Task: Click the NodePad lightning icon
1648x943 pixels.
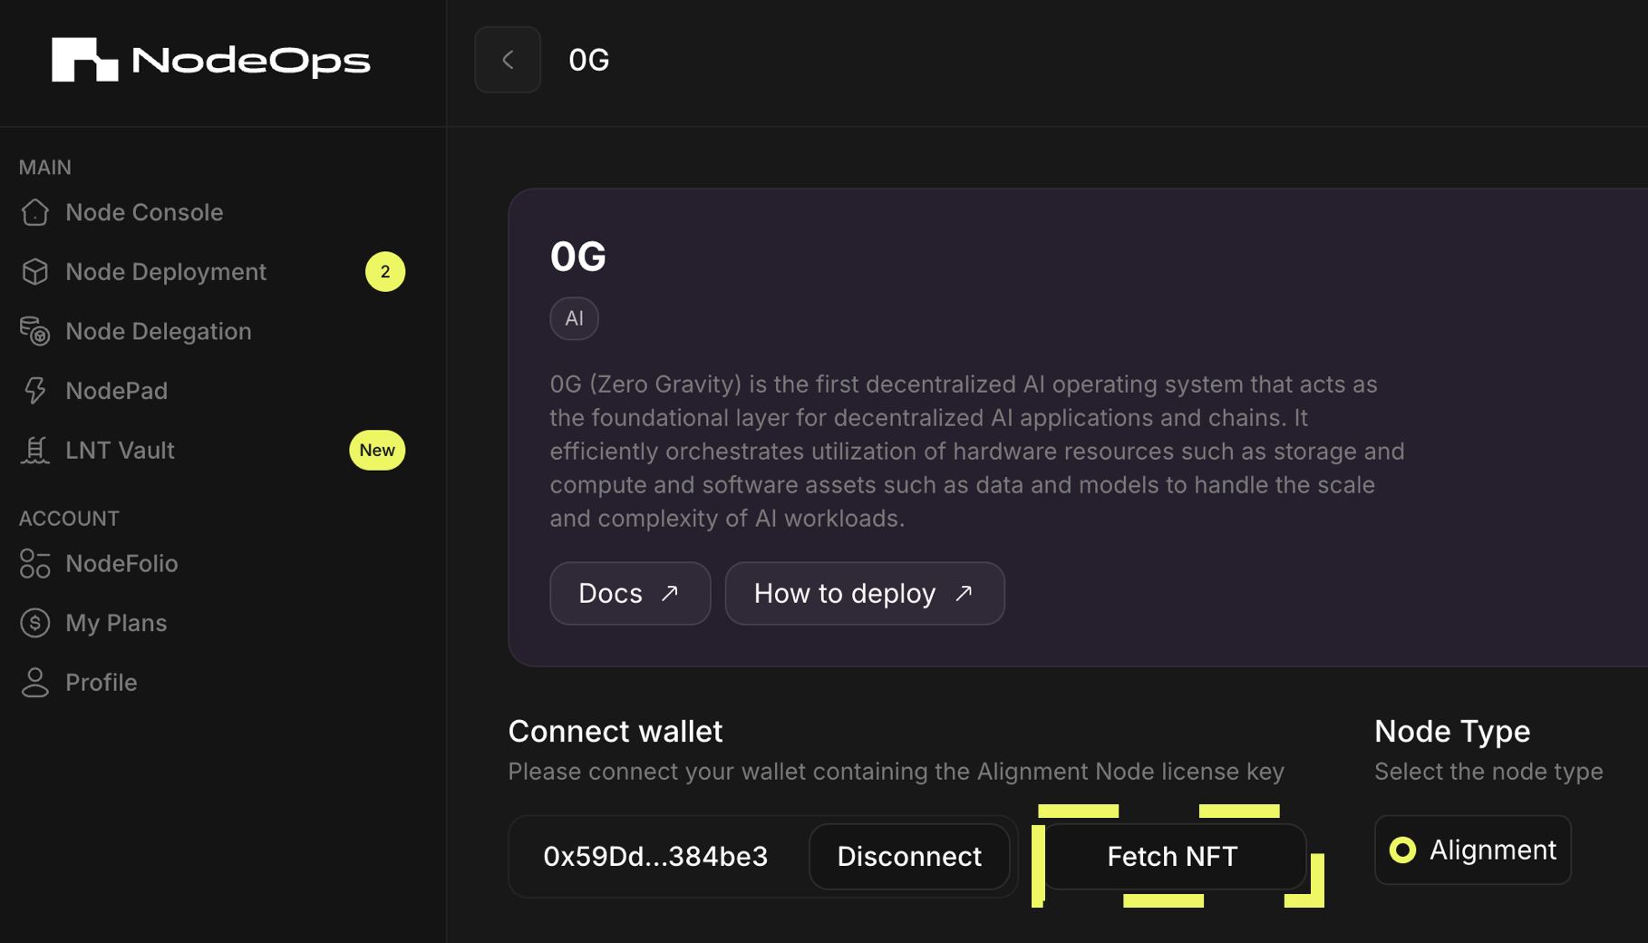Action: [x=35, y=390]
